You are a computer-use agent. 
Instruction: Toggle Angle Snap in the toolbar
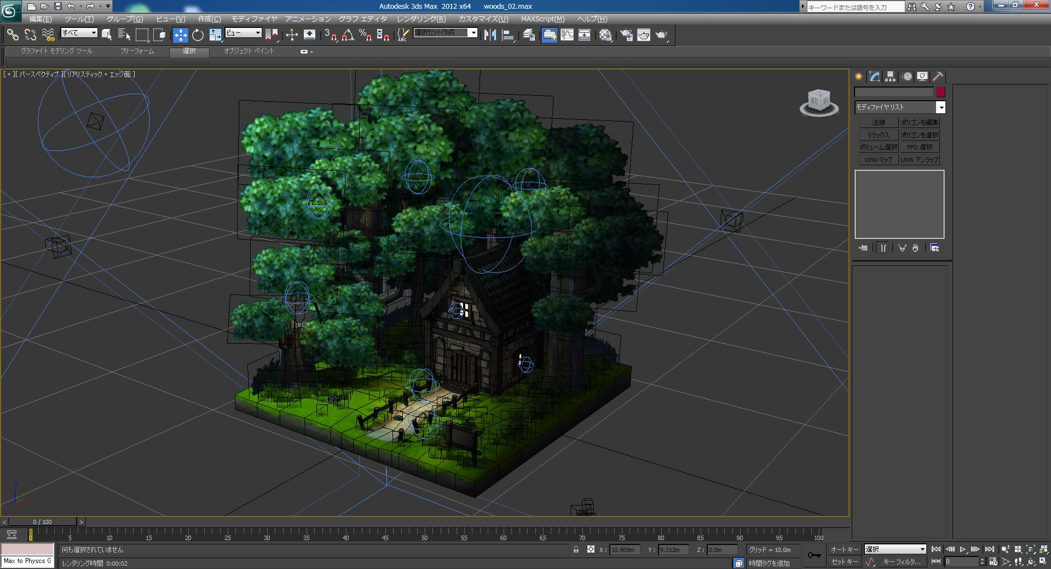(348, 35)
